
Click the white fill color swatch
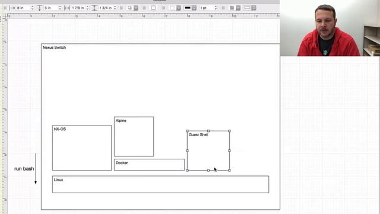[172, 8]
